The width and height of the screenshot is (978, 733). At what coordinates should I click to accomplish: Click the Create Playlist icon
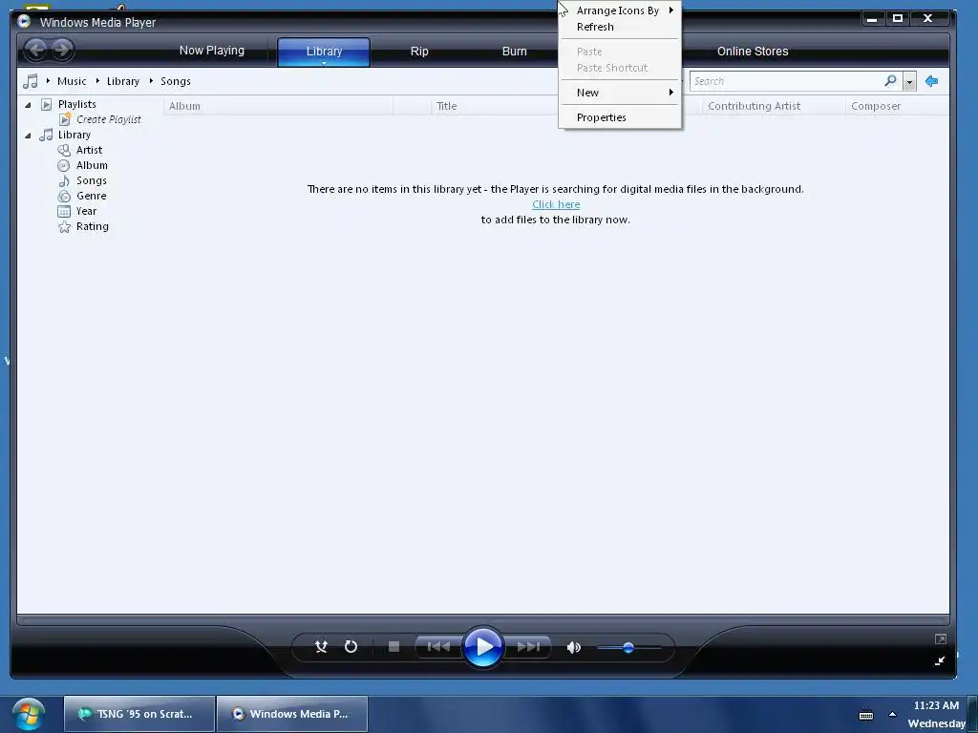[x=65, y=119]
